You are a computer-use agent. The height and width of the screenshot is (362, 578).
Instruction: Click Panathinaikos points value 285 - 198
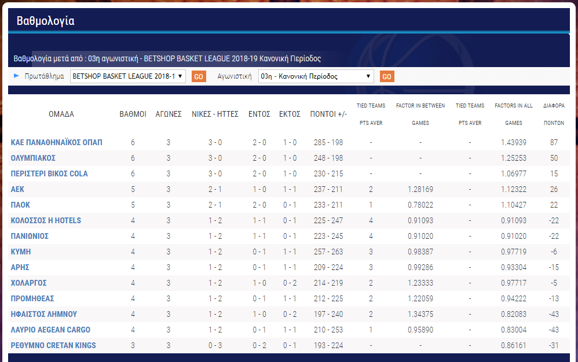(328, 142)
